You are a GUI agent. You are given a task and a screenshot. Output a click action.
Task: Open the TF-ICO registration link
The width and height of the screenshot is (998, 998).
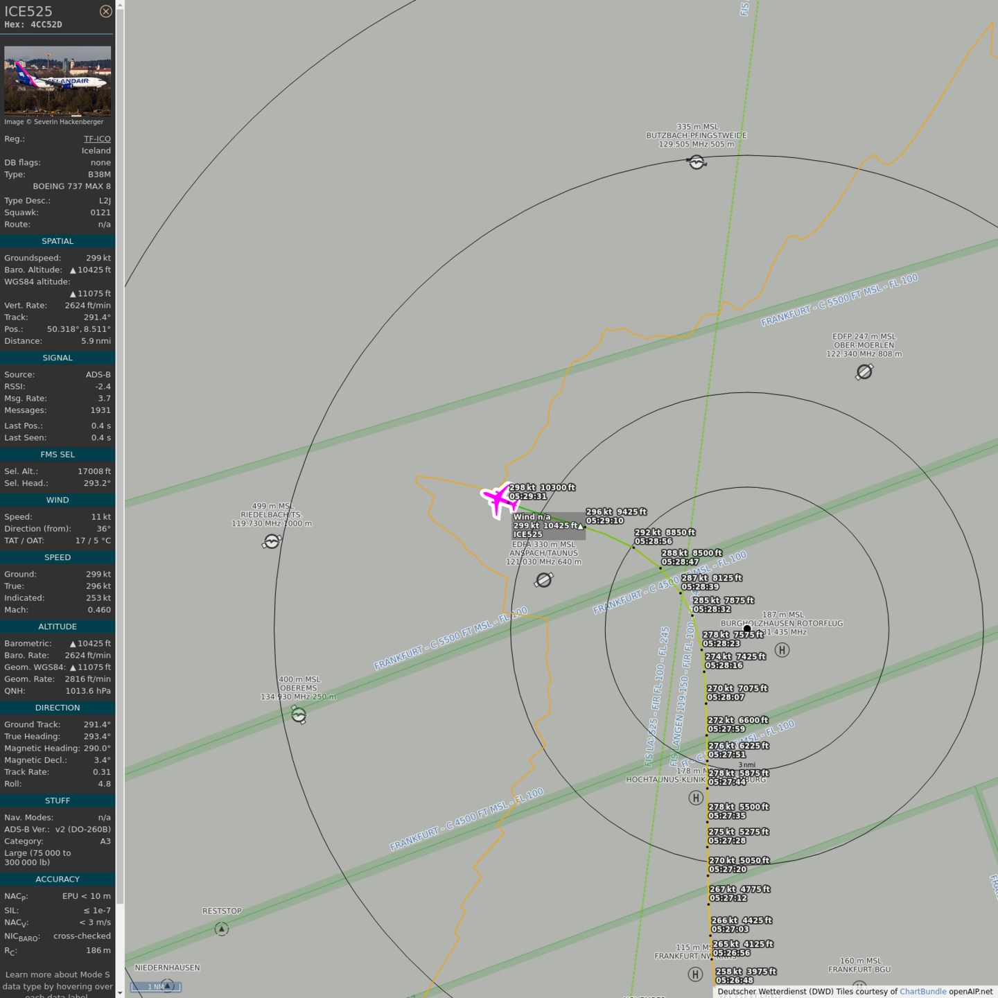(x=97, y=139)
